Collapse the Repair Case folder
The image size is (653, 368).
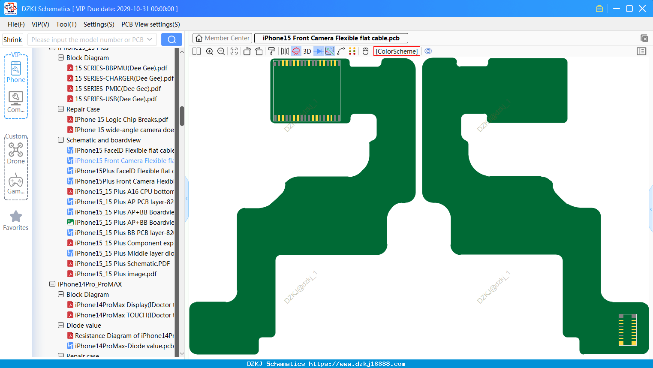(61, 109)
